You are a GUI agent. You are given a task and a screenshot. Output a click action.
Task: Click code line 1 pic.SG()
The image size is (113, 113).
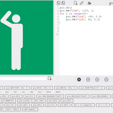[66, 8]
